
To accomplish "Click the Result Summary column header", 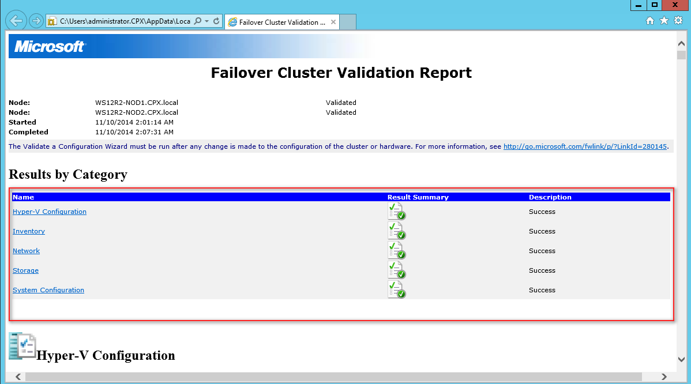I will point(418,197).
